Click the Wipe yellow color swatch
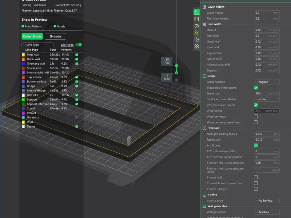Screen dimensions: 291x218 (x=23, y=122)
